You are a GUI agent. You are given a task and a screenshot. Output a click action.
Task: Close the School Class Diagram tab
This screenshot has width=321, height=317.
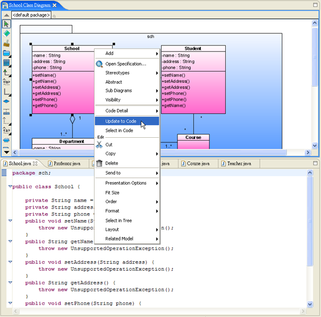pyautogui.click(x=54, y=5)
